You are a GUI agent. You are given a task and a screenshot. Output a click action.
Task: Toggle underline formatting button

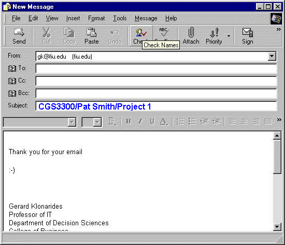point(152,121)
